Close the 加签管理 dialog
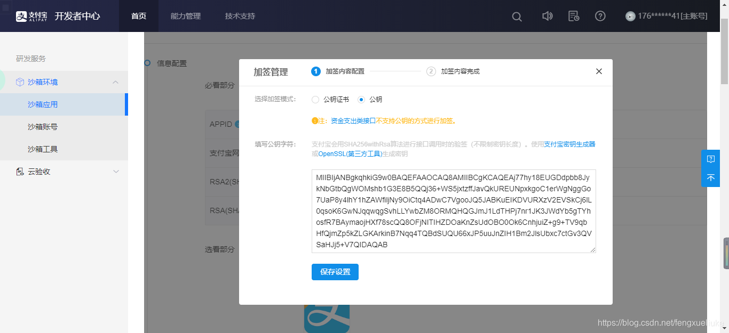Screen dimensions: 729x333 tap(599, 71)
